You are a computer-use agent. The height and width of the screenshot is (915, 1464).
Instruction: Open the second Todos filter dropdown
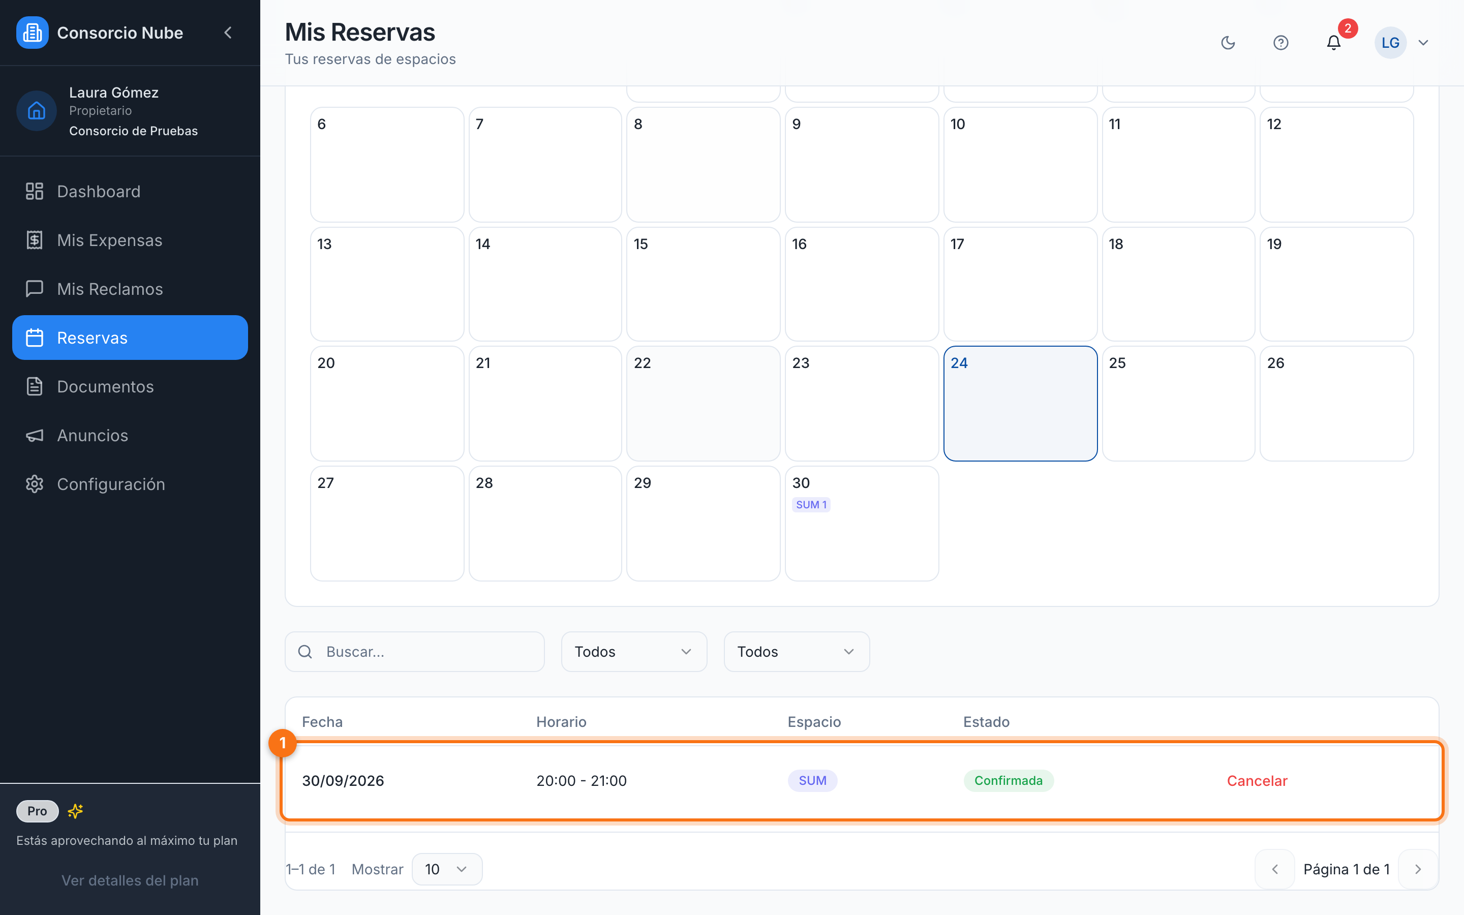[797, 652]
